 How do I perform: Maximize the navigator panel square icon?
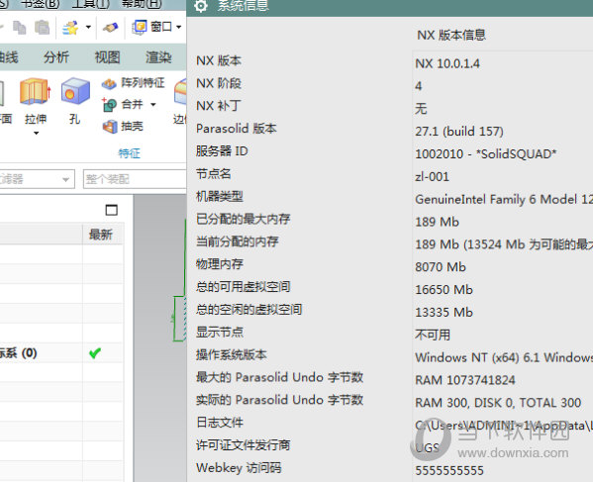click(x=111, y=210)
